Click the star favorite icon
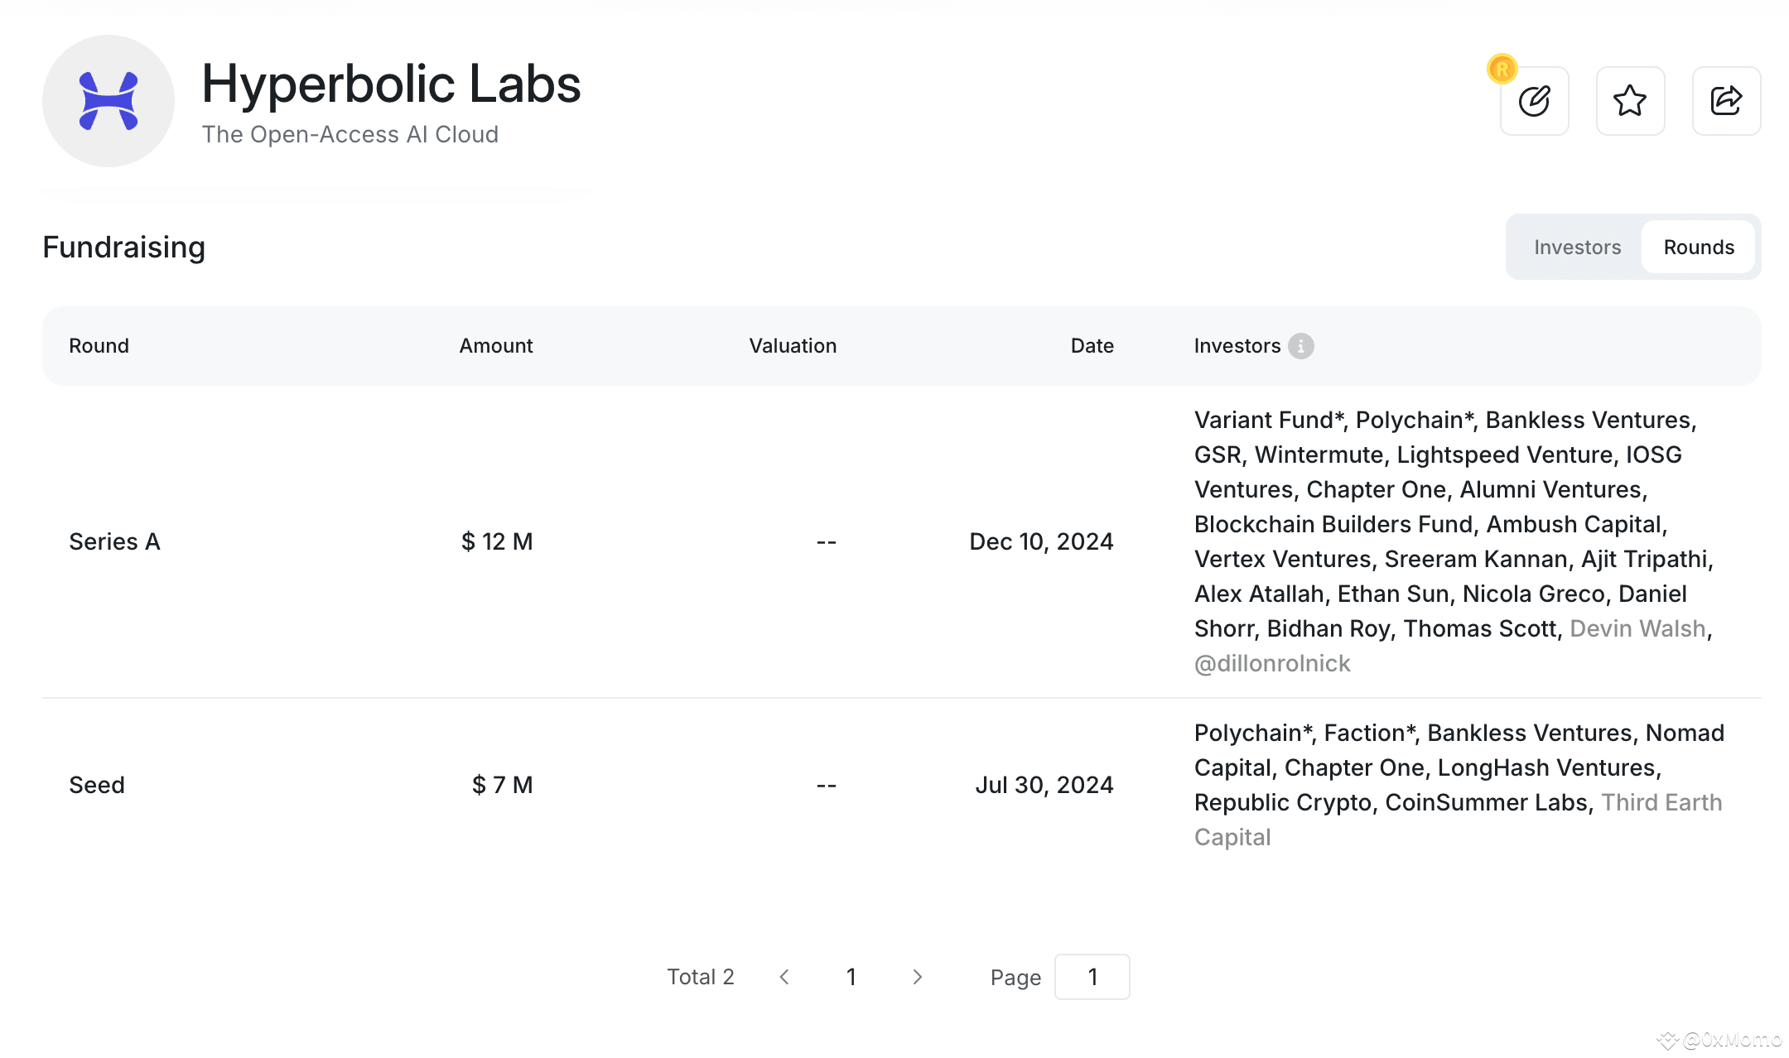 click(x=1630, y=101)
